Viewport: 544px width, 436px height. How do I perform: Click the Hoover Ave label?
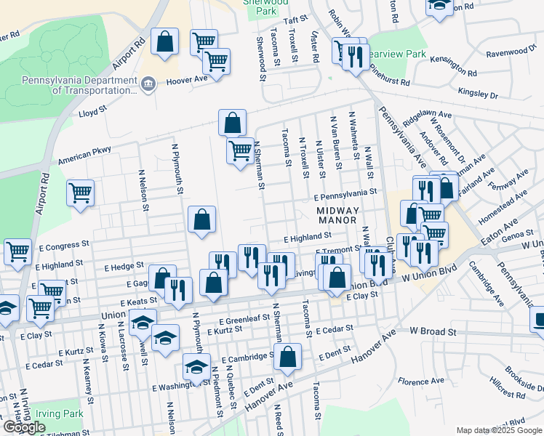pos(187,80)
